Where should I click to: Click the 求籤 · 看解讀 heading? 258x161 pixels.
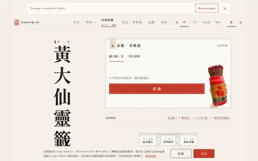click(x=129, y=45)
